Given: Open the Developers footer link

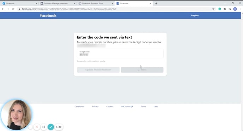Looking at the screenshot, I should (79, 106).
